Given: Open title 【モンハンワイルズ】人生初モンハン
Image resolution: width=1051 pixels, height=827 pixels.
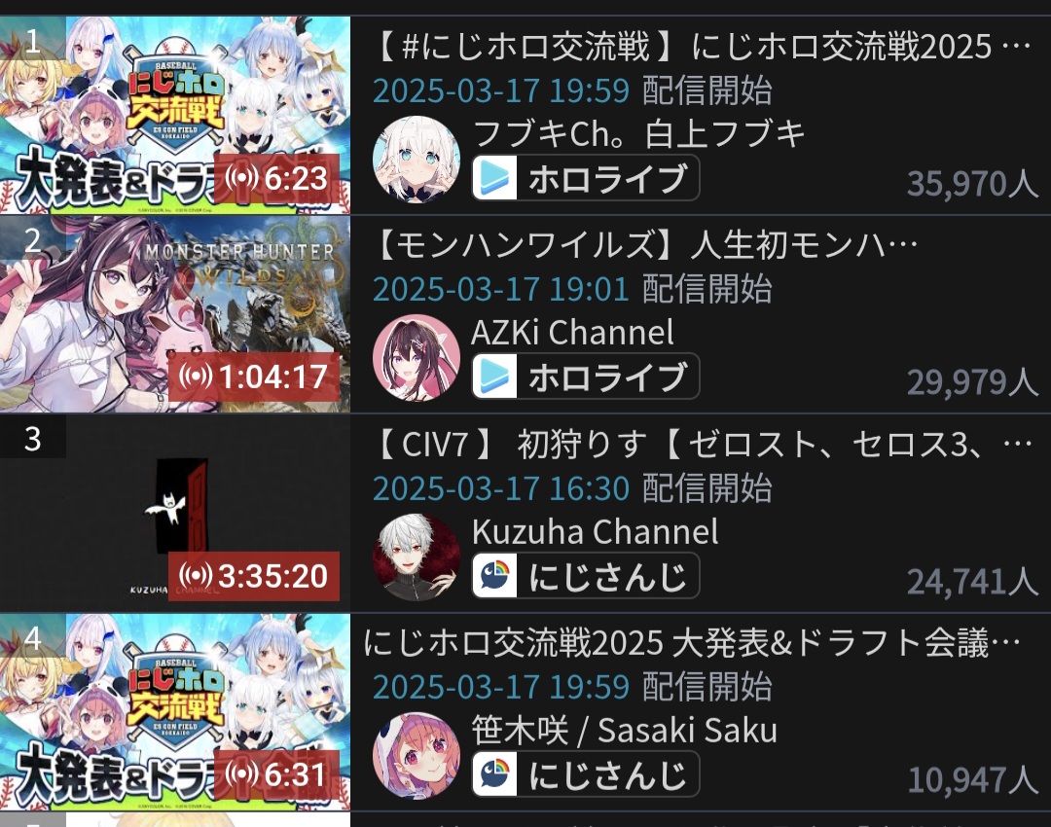Looking at the screenshot, I should [645, 245].
